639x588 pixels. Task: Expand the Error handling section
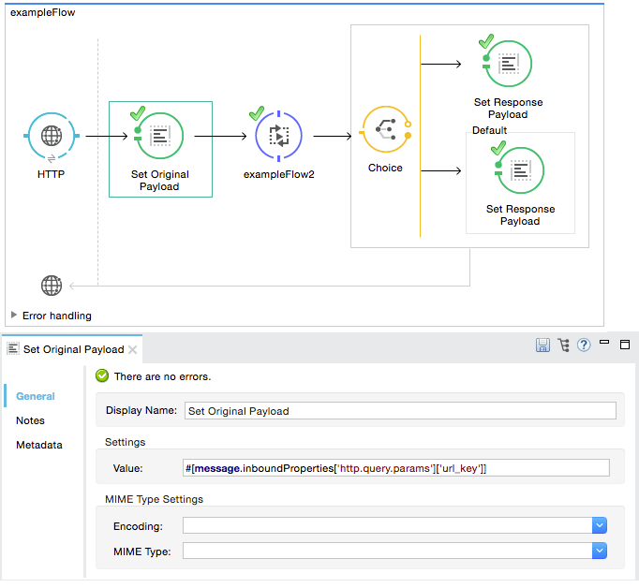click(14, 316)
